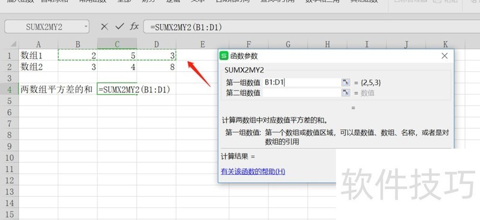Screen dimensions: 480x220
Task: Click second array range selector icon
Action: [x=346, y=93]
